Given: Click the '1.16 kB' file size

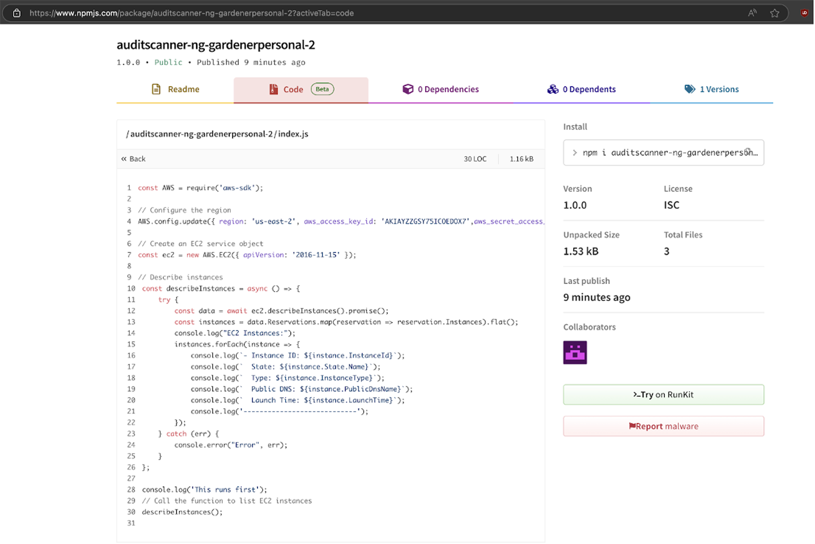Looking at the screenshot, I should (x=521, y=159).
